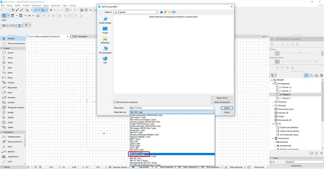The width and height of the screenshot is (324, 169).
Task: Open the Plik menu
Action: pos(3,5)
